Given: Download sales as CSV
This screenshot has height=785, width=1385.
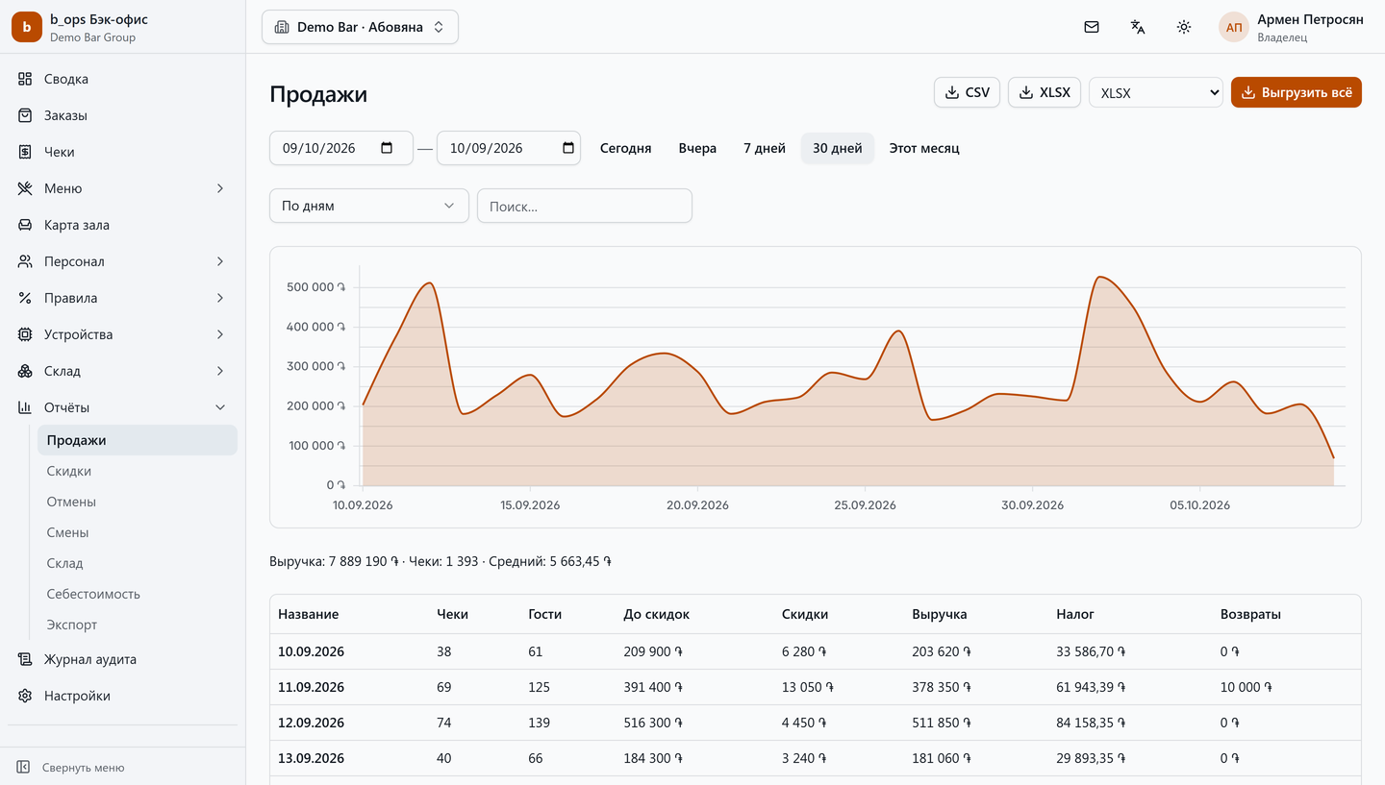Looking at the screenshot, I should click(x=967, y=92).
